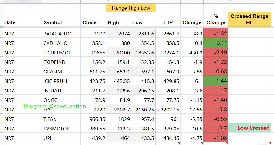274x145 pixels.
Task: Select the Symbol column header
Action: pyautogui.click(x=61, y=19)
